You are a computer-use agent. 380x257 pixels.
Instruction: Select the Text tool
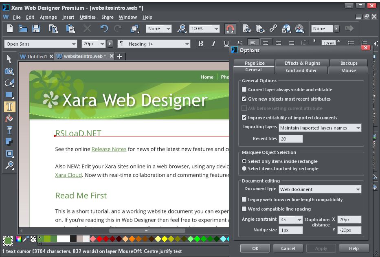[9, 107]
